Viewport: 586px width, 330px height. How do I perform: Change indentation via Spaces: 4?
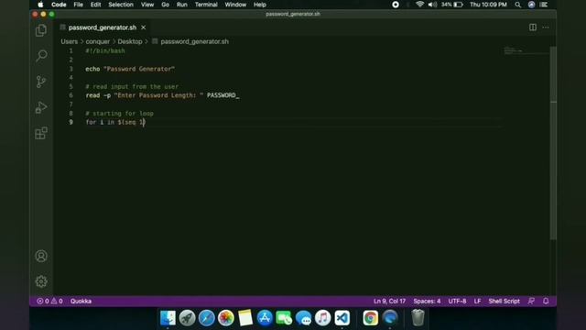tap(427, 302)
